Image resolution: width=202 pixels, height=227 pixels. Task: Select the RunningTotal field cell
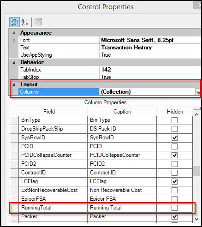(53, 208)
